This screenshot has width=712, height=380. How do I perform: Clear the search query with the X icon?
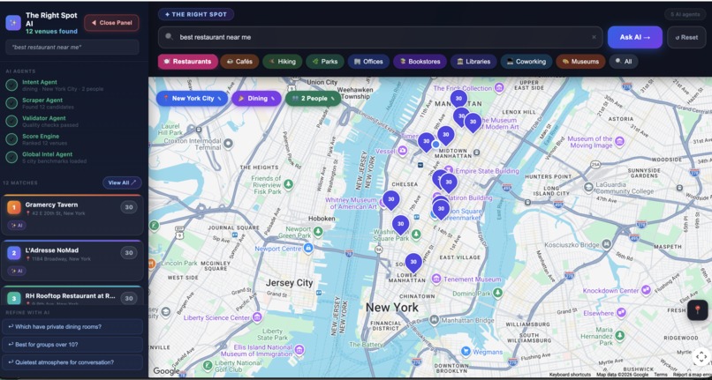click(594, 37)
